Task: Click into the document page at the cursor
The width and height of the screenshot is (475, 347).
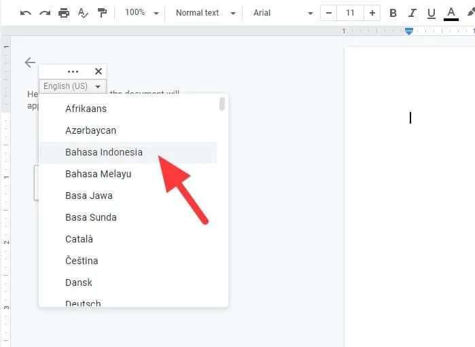Action: pos(410,117)
